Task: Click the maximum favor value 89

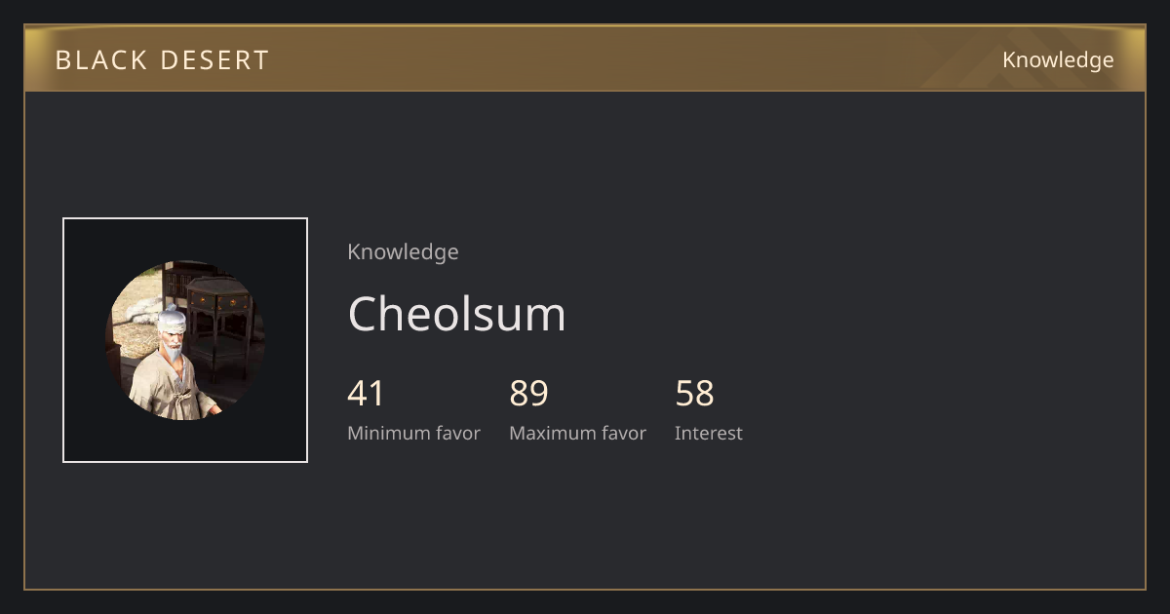Action: 528,394
